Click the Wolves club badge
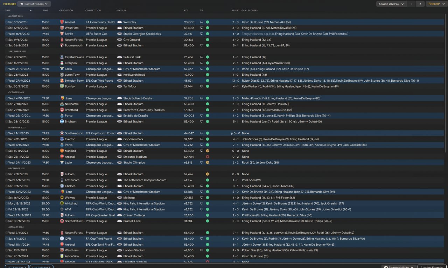Image resolution: width=448 pixels, height=268 pixels. click(62, 198)
